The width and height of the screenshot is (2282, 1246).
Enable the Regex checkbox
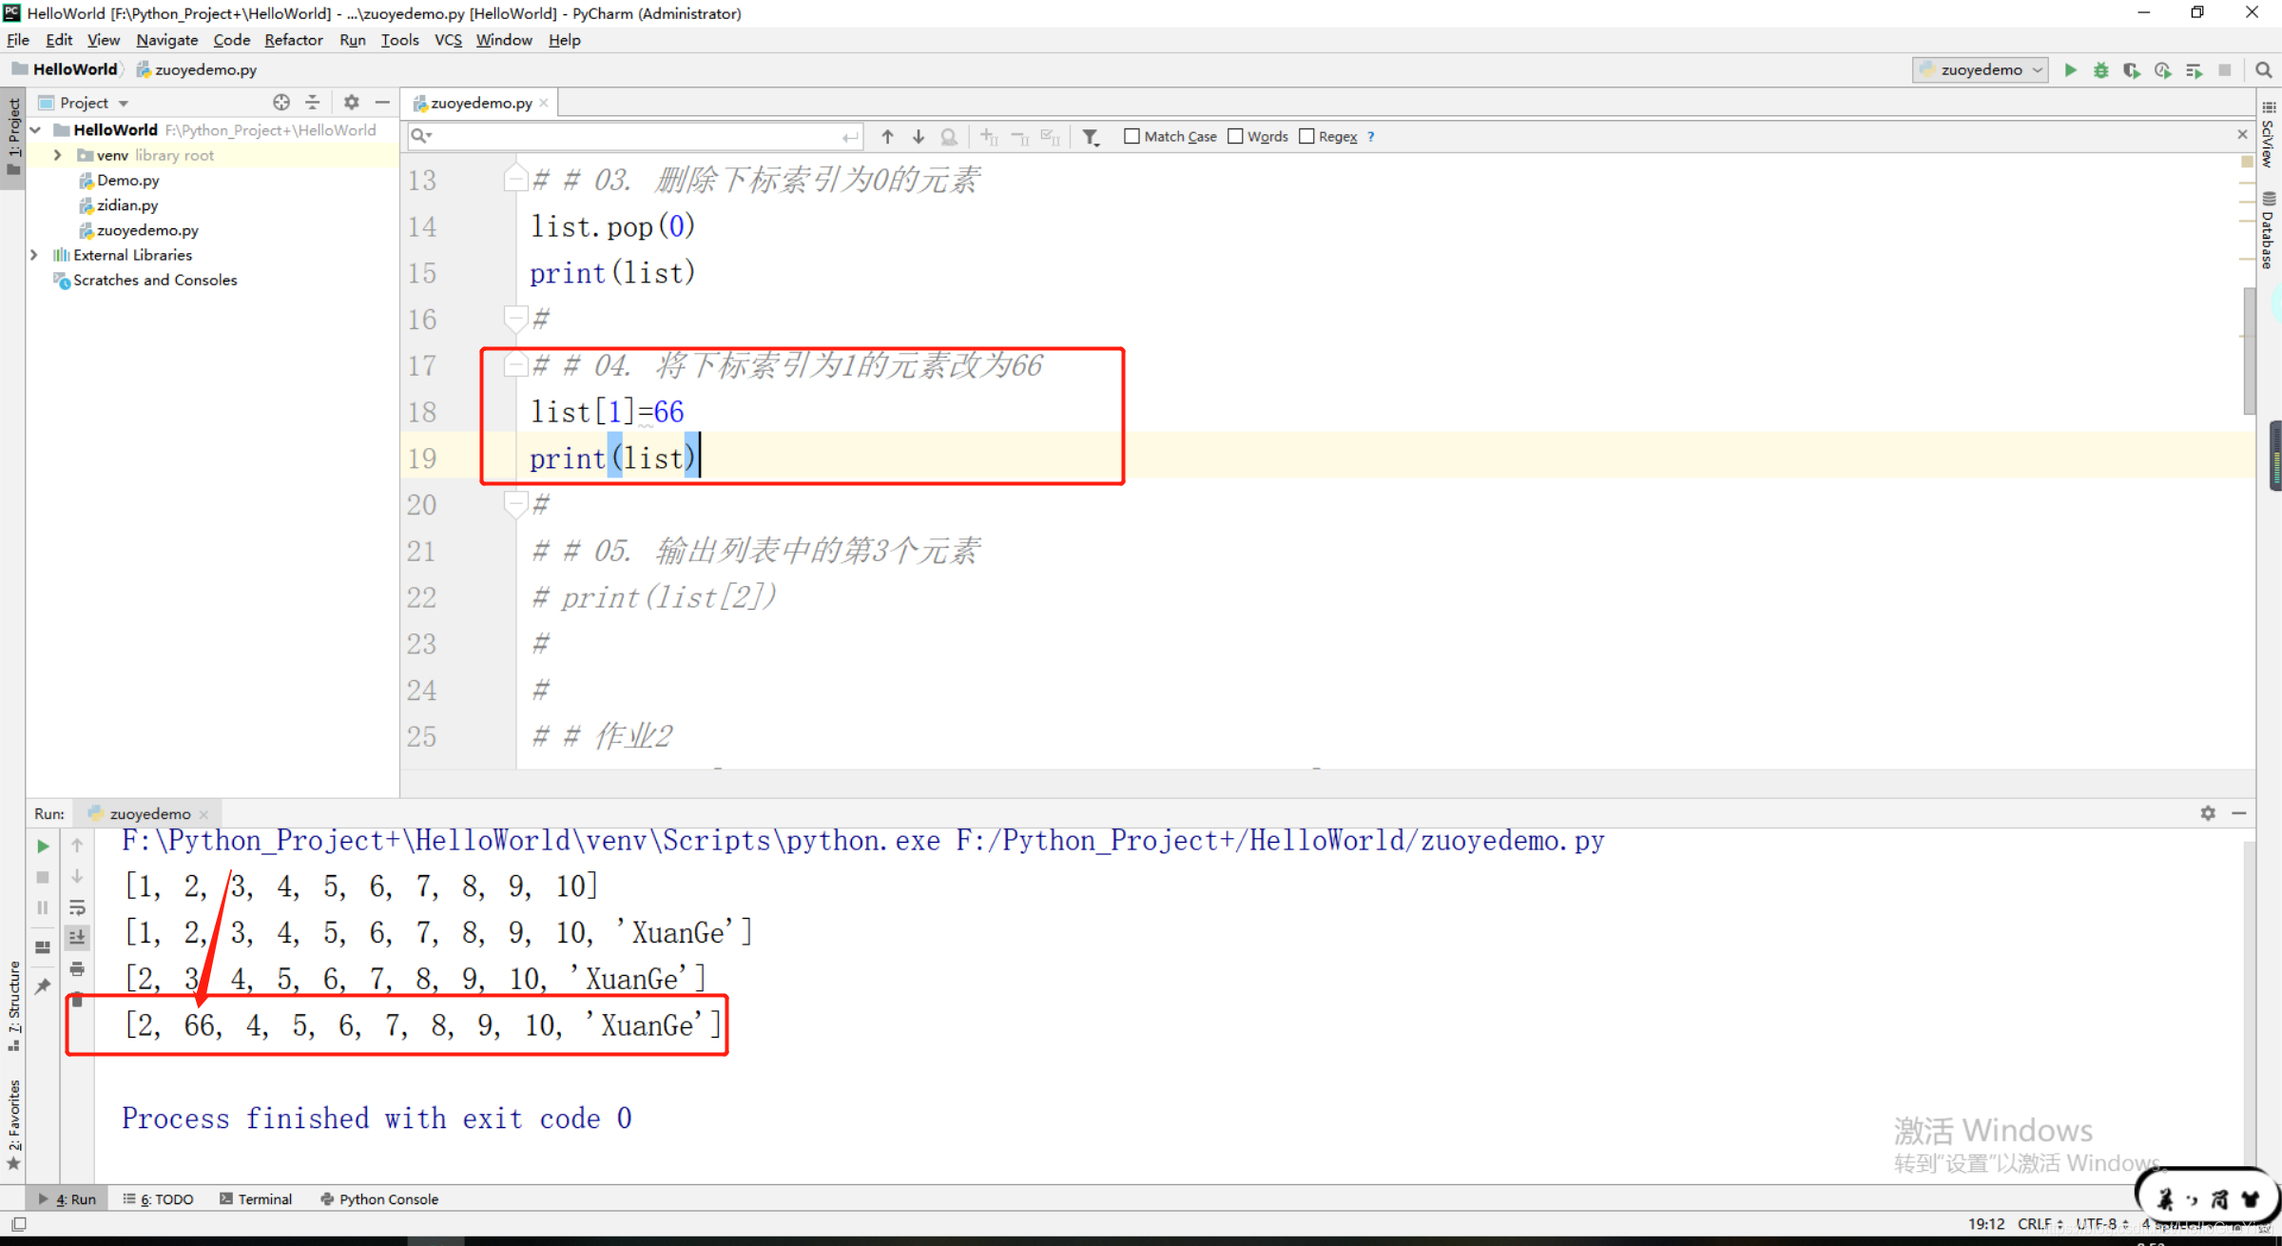[1306, 136]
